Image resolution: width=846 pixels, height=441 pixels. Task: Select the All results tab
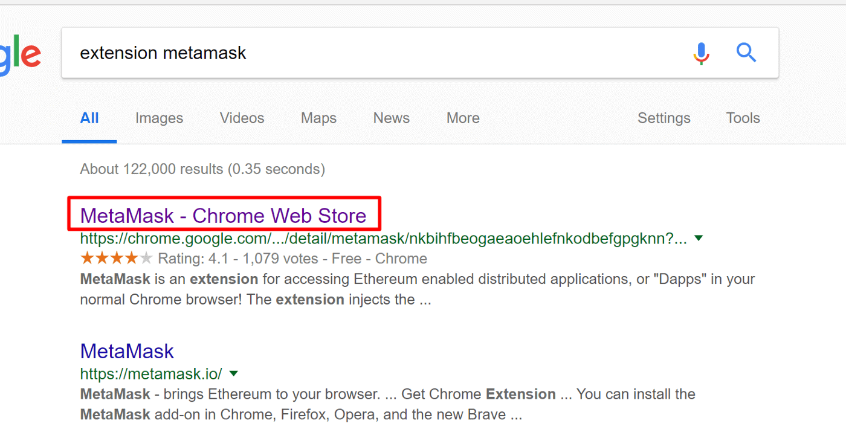[x=89, y=118]
